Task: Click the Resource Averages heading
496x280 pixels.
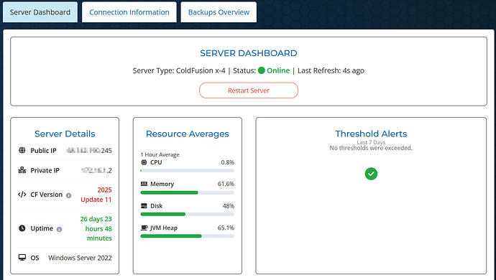Action: [x=188, y=134]
